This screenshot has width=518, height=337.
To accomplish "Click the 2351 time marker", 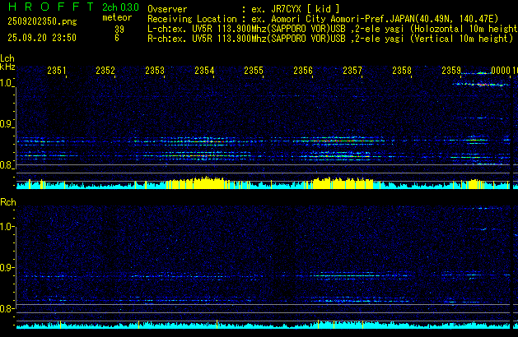I will [57, 72].
